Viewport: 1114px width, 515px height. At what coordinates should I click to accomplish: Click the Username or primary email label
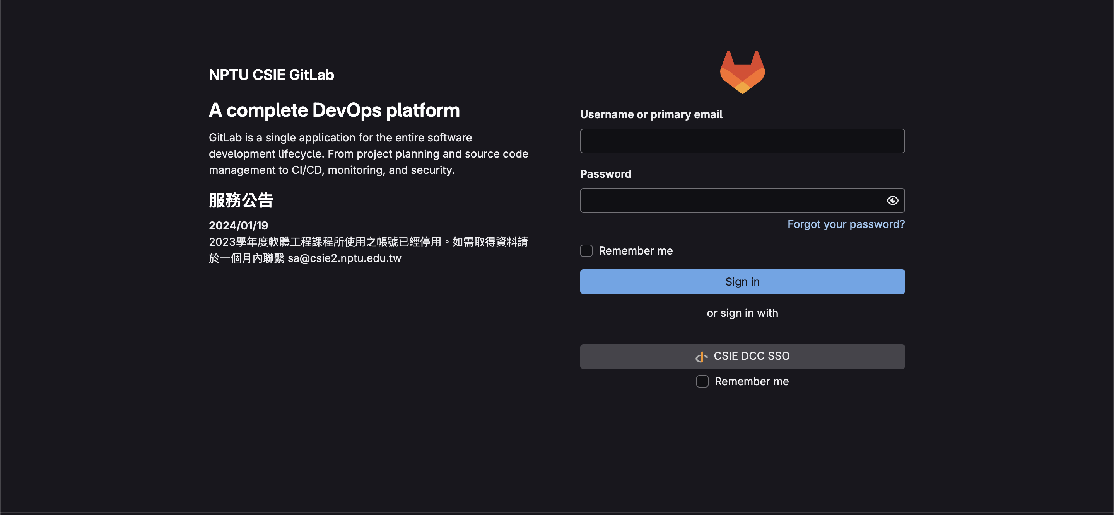651,114
